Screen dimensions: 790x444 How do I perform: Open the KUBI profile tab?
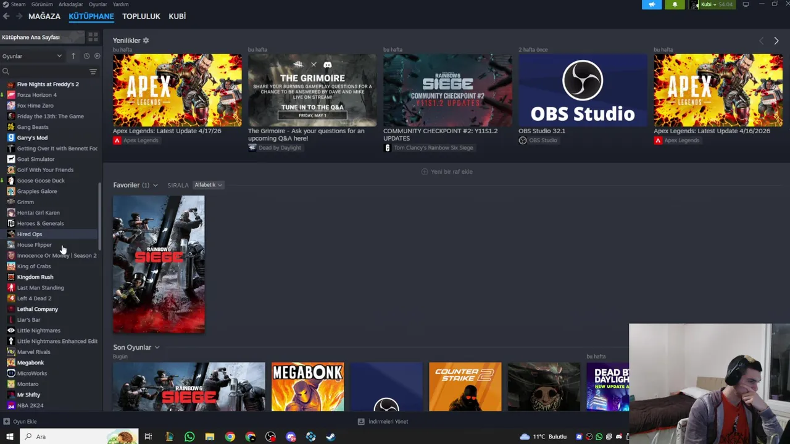(x=177, y=17)
